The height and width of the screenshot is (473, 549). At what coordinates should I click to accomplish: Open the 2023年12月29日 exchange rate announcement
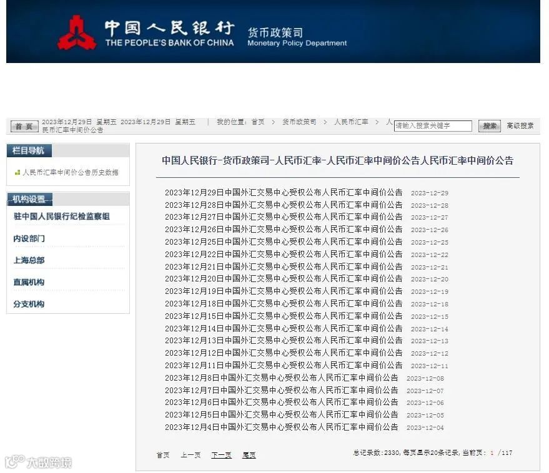284,192
